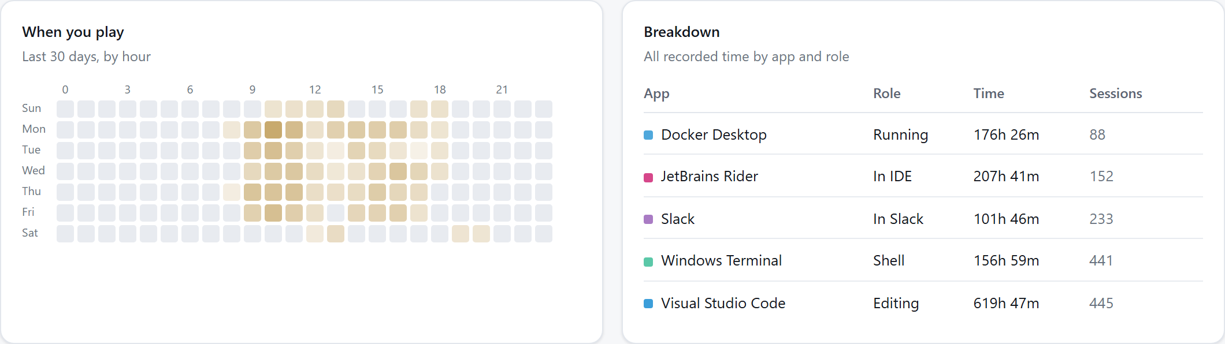Image resolution: width=1225 pixels, height=344 pixels.
Task: Click the Saturday hour 13 heatmap cell
Action: point(336,234)
